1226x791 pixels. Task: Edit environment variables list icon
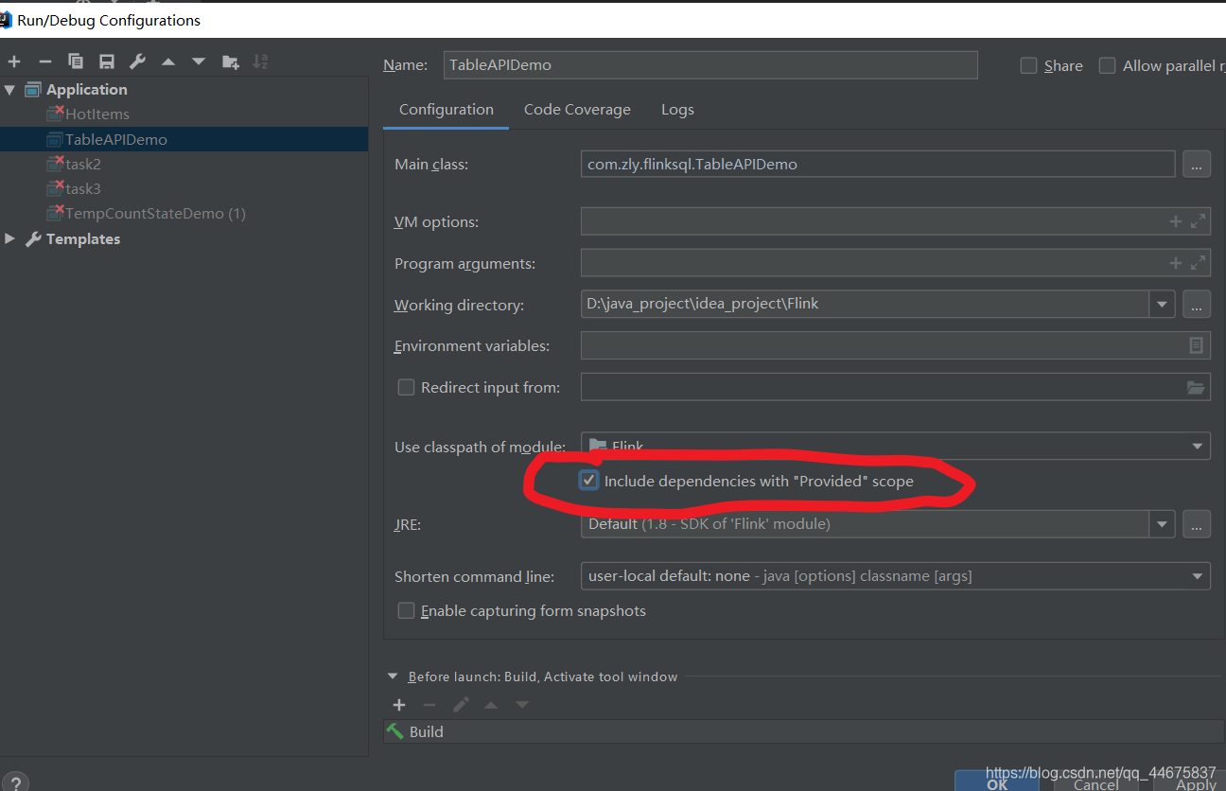click(x=1197, y=345)
